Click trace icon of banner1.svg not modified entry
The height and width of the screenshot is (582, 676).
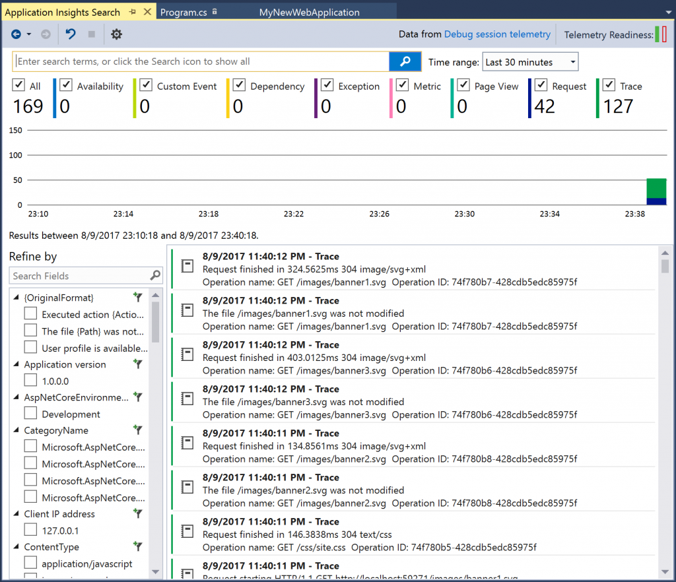(x=187, y=310)
